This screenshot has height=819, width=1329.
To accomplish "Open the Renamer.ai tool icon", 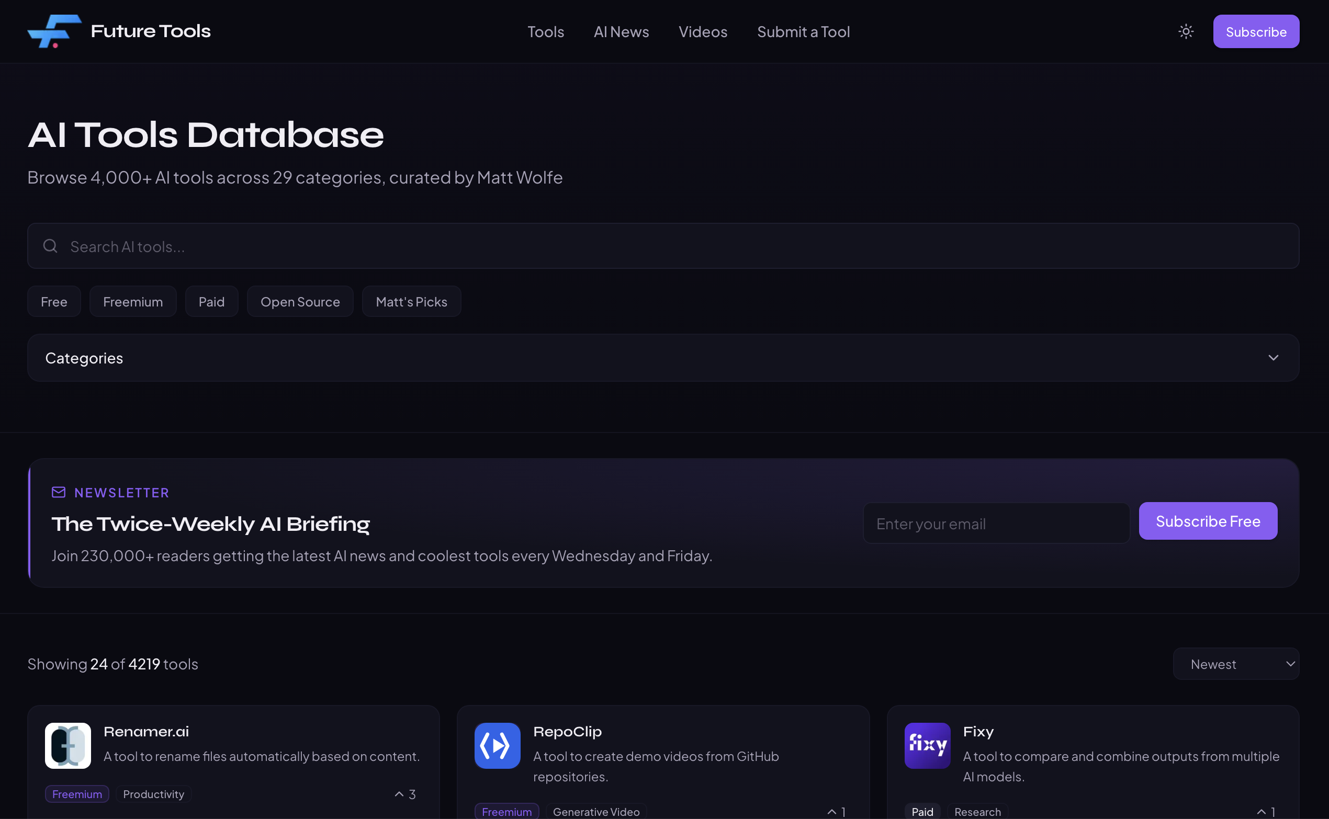I will coord(67,745).
